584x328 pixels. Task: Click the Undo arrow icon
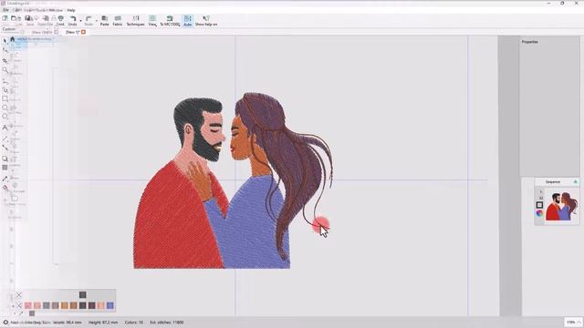tap(73, 18)
